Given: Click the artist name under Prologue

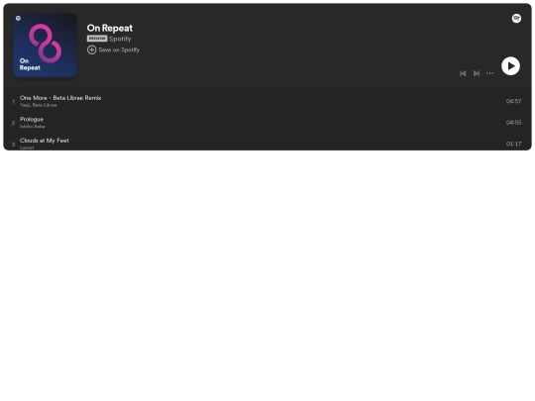Looking at the screenshot, I should pyautogui.click(x=32, y=126).
